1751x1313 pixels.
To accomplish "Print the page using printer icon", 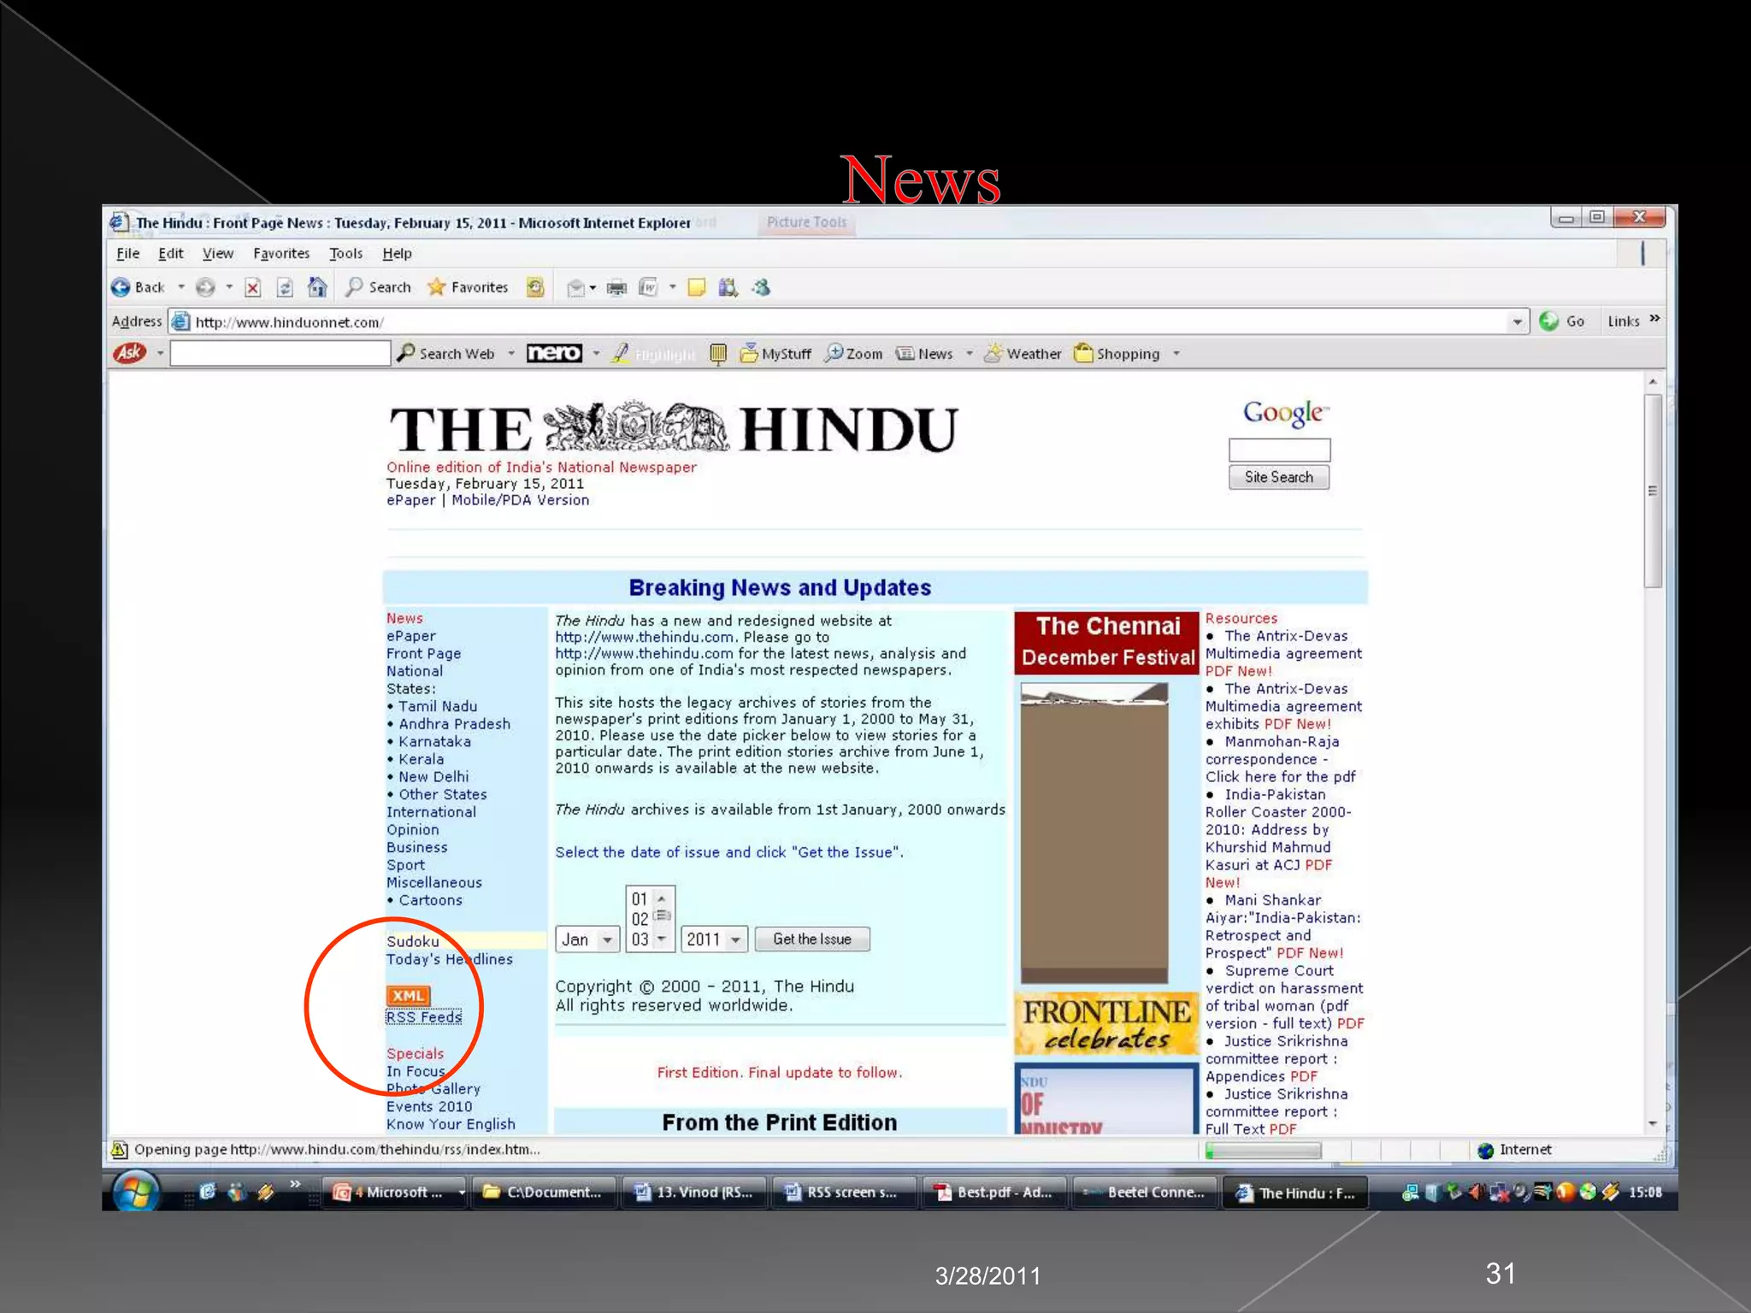I will [616, 288].
